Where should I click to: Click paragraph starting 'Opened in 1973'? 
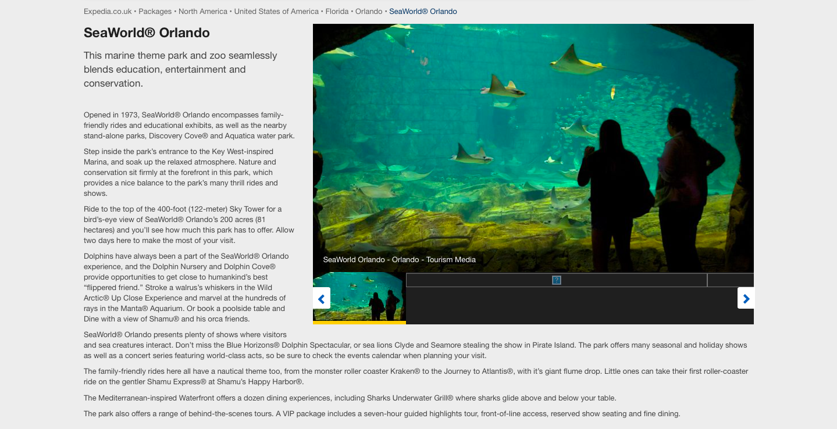(x=189, y=126)
